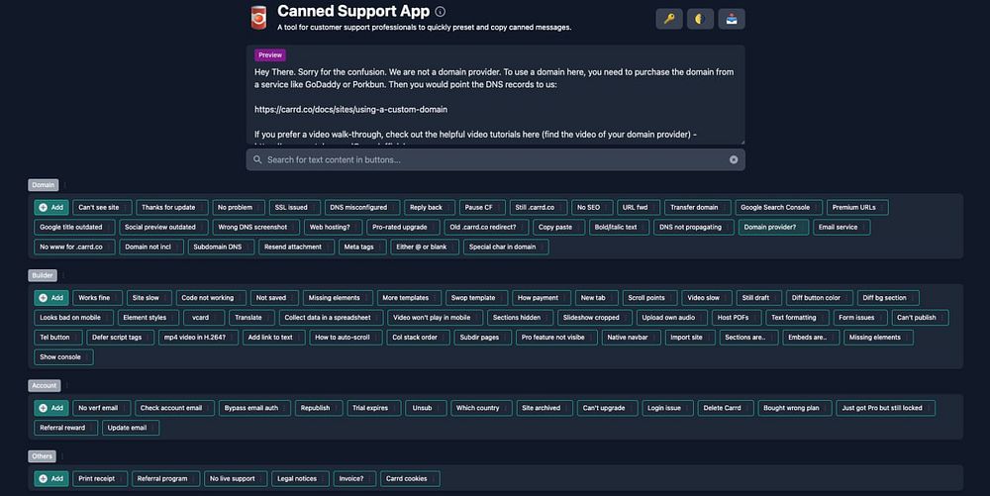The image size is (990, 496).
Task: Select the "Legal notices" button
Action: [301, 478]
